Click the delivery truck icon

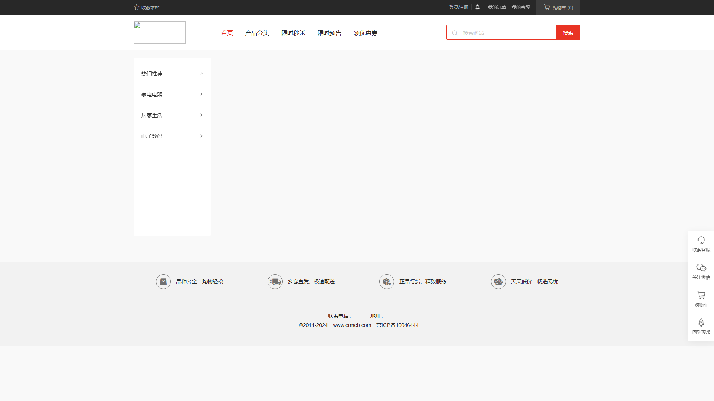[x=275, y=282]
